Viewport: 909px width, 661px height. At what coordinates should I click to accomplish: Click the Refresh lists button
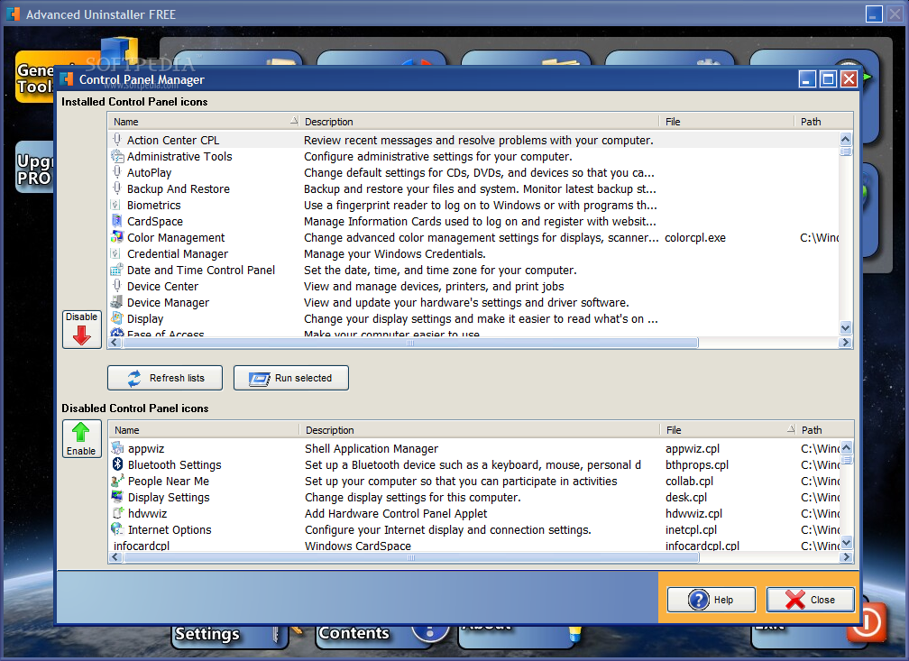[x=165, y=378]
